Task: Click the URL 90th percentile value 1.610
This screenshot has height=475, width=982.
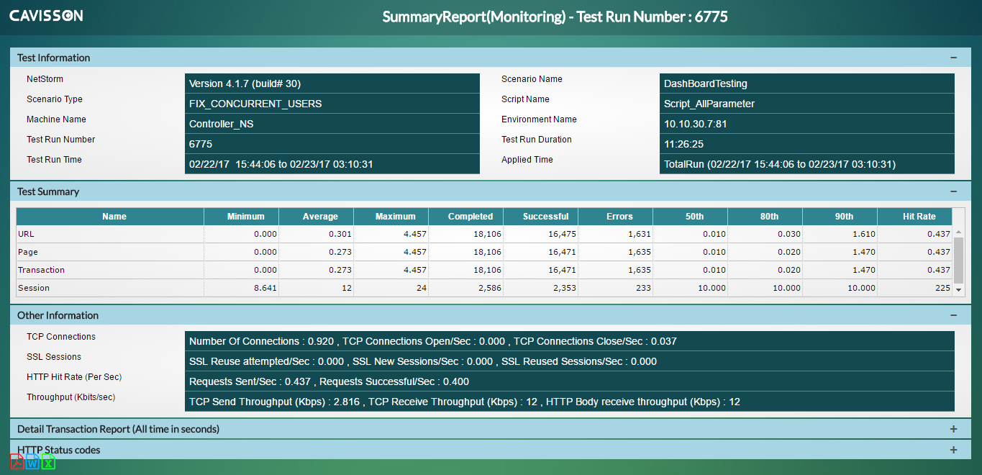Action: 864,234
